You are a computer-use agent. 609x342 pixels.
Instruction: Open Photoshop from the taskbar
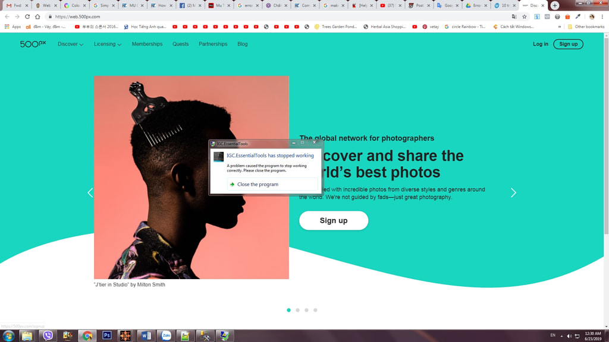[107, 335]
